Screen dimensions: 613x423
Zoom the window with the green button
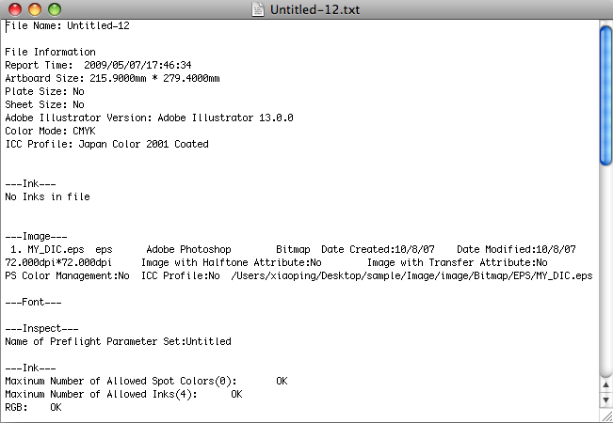click(x=51, y=9)
